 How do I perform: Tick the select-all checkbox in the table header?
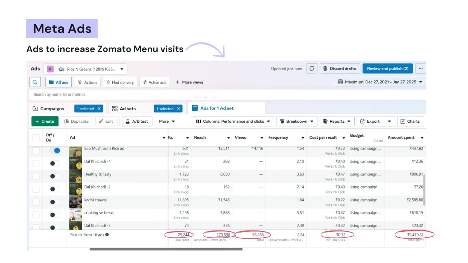point(36,138)
